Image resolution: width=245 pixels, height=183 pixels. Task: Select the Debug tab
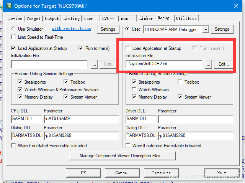163,18
